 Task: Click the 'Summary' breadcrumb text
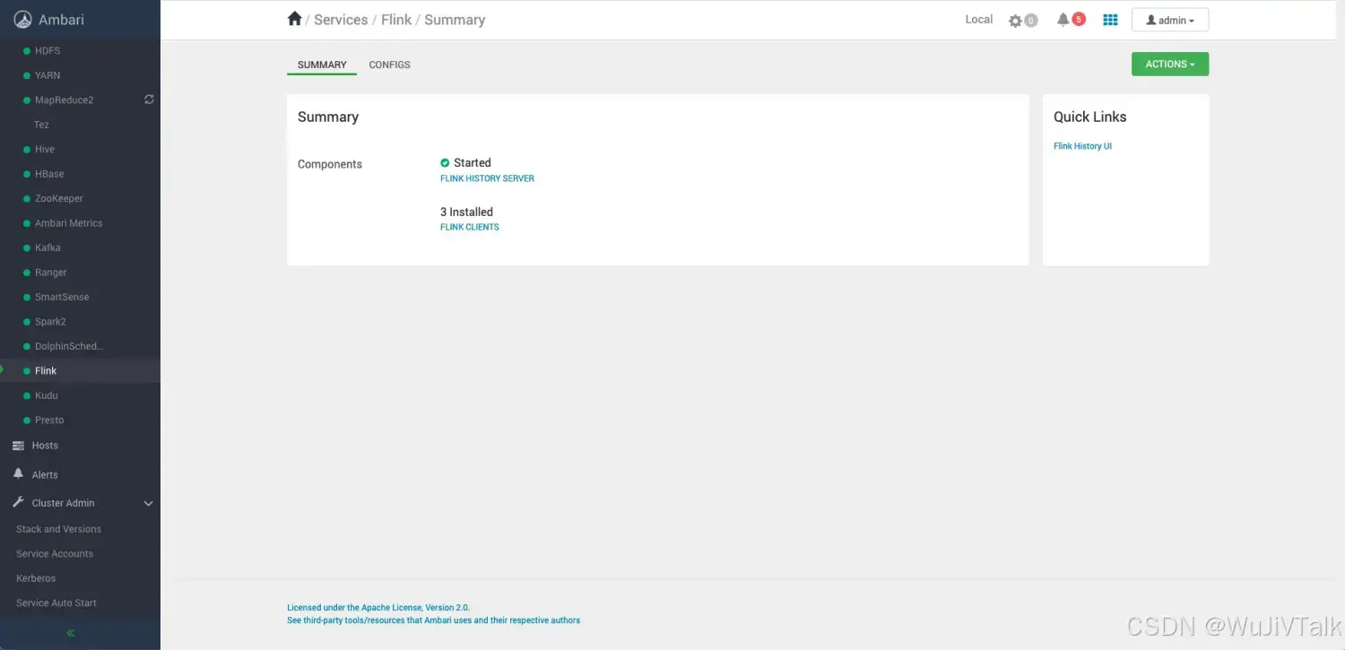tap(455, 20)
